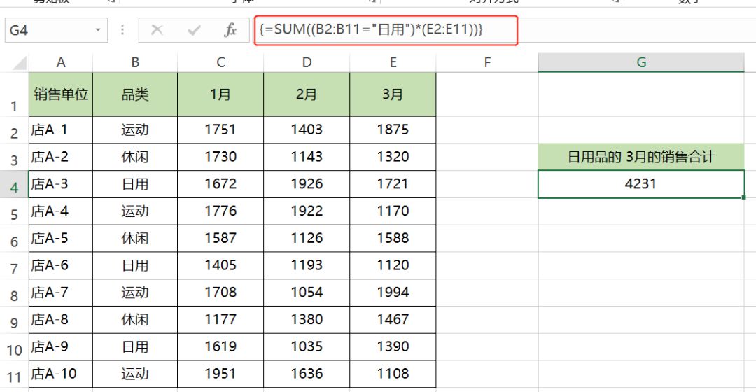
Task: Click the Insert Function fx icon
Action: [x=230, y=31]
